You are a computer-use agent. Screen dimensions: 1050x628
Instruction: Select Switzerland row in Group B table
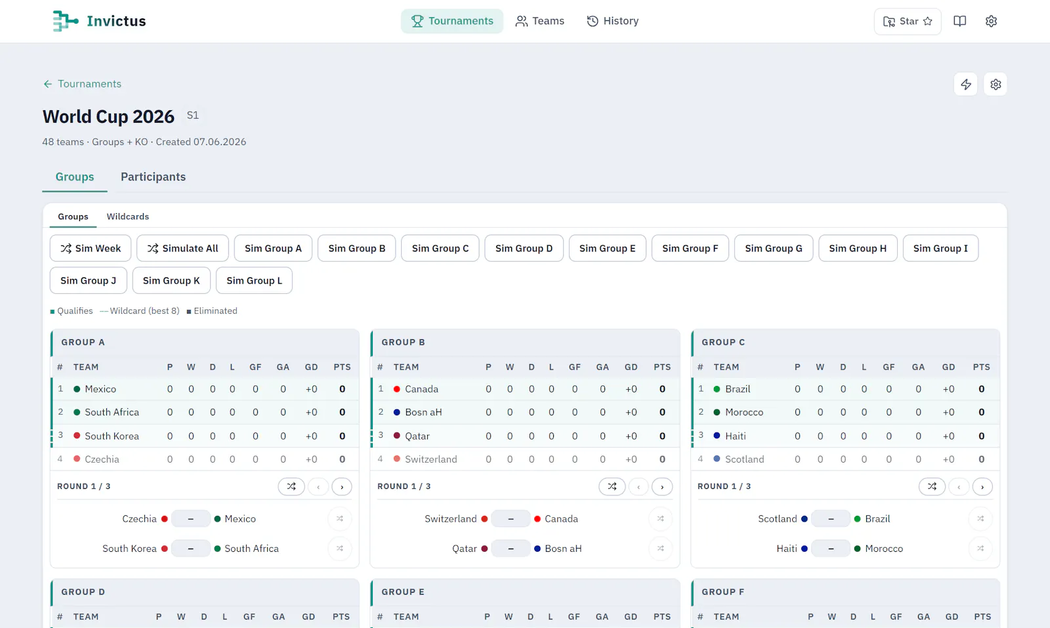click(x=525, y=459)
